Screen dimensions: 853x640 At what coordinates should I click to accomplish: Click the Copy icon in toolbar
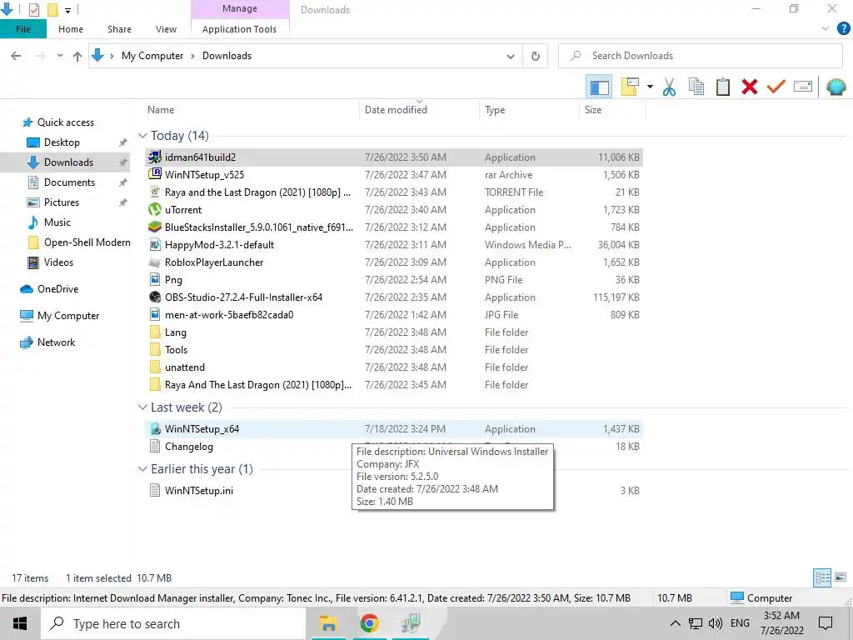coord(696,87)
